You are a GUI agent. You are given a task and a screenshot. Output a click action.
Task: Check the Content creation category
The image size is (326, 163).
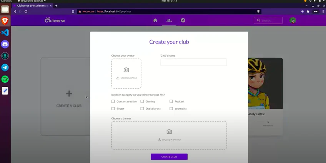click(x=113, y=101)
